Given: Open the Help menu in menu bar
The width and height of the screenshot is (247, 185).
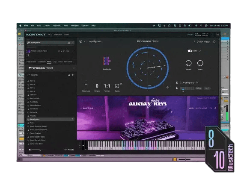Looking at the screenshot, I should tap(93, 26).
